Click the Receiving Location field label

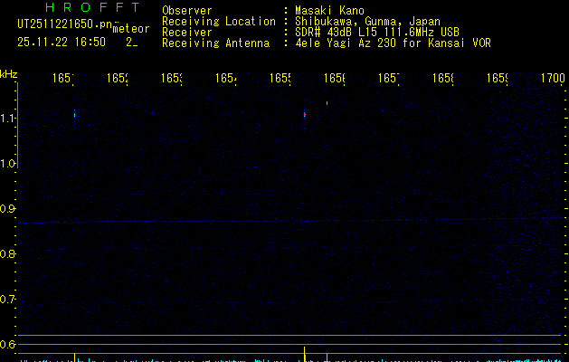click(x=218, y=22)
